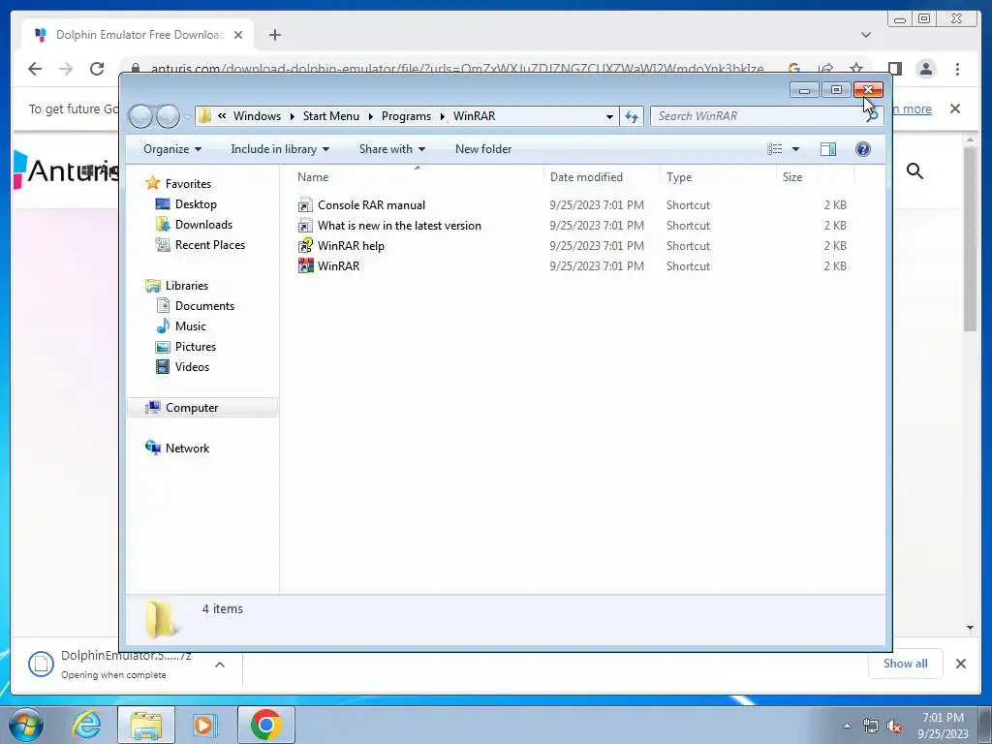
Task: Click the Explorer forward navigation button
Action: pos(168,116)
